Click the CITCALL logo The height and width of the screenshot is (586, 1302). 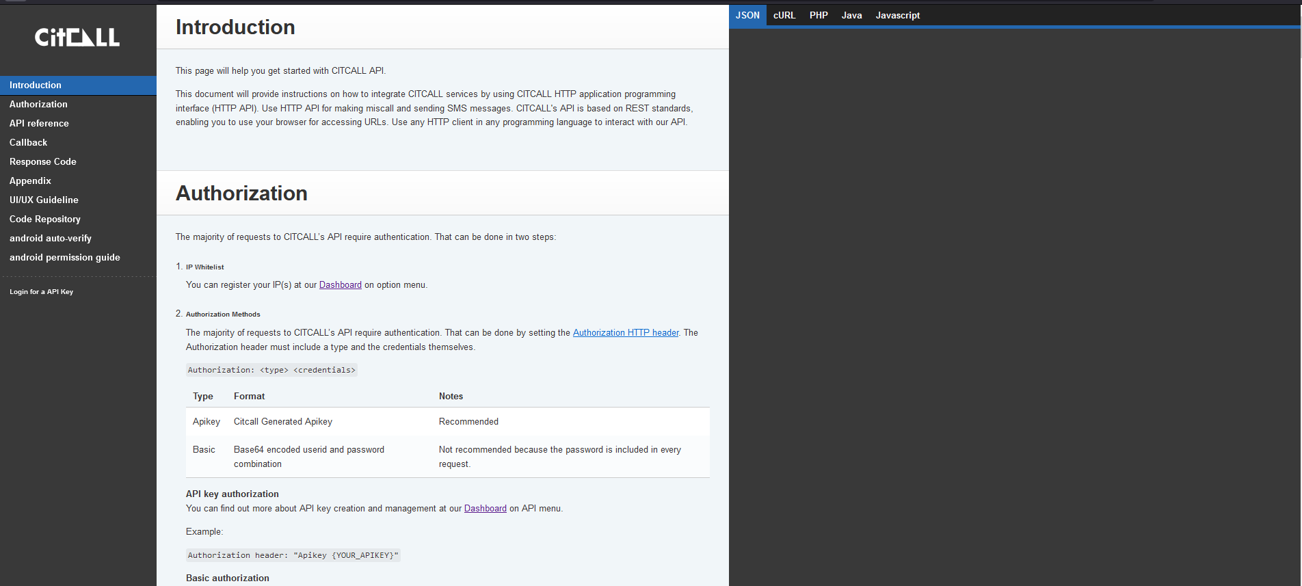[77, 37]
